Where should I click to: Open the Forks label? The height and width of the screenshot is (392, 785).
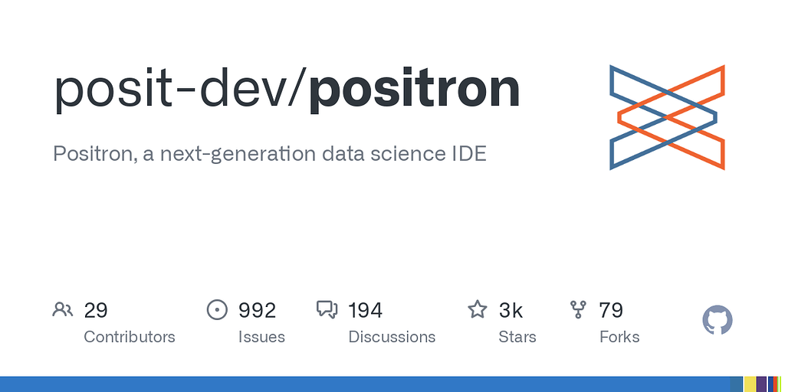click(619, 337)
